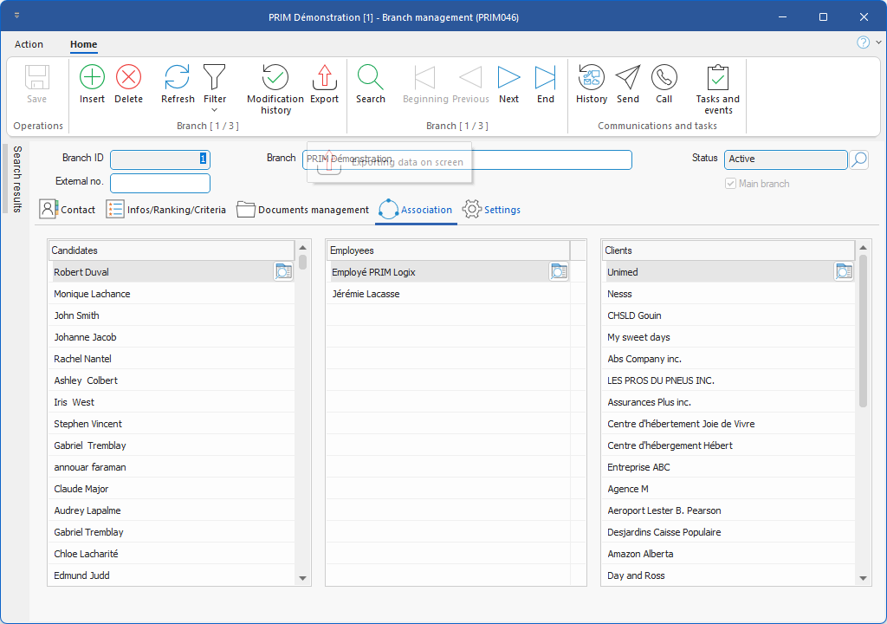Click into the External no. field
The image size is (887, 624).
160,183
